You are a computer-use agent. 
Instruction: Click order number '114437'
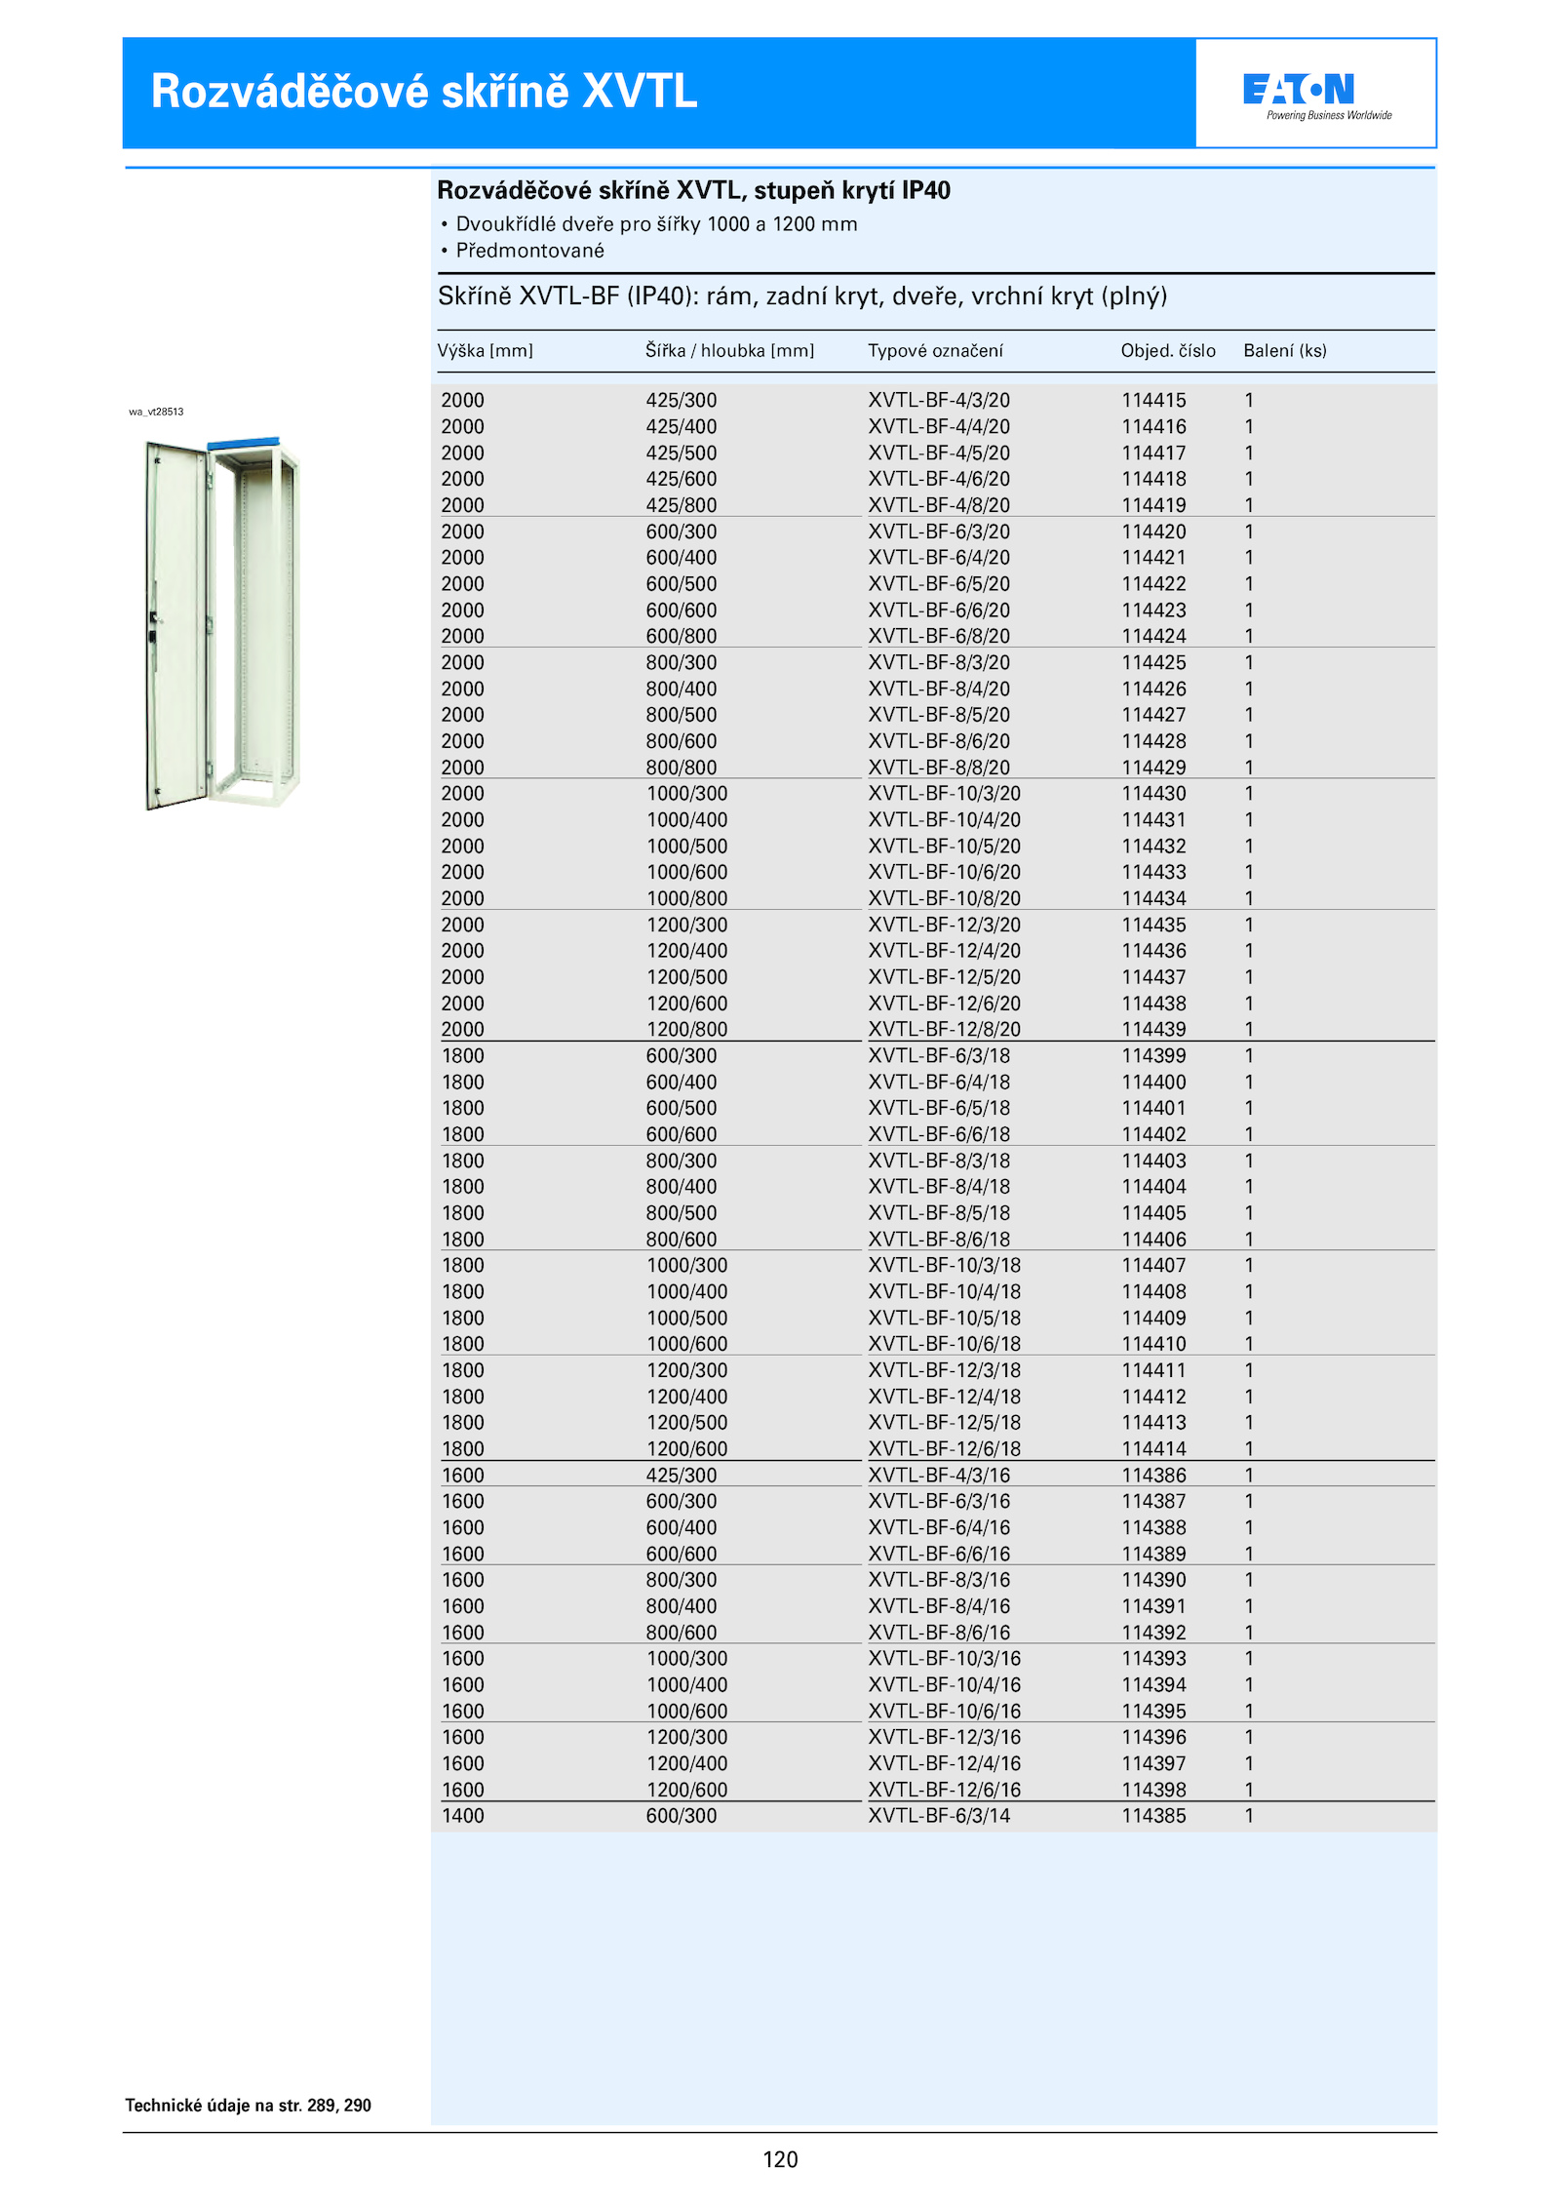coord(1153,977)
